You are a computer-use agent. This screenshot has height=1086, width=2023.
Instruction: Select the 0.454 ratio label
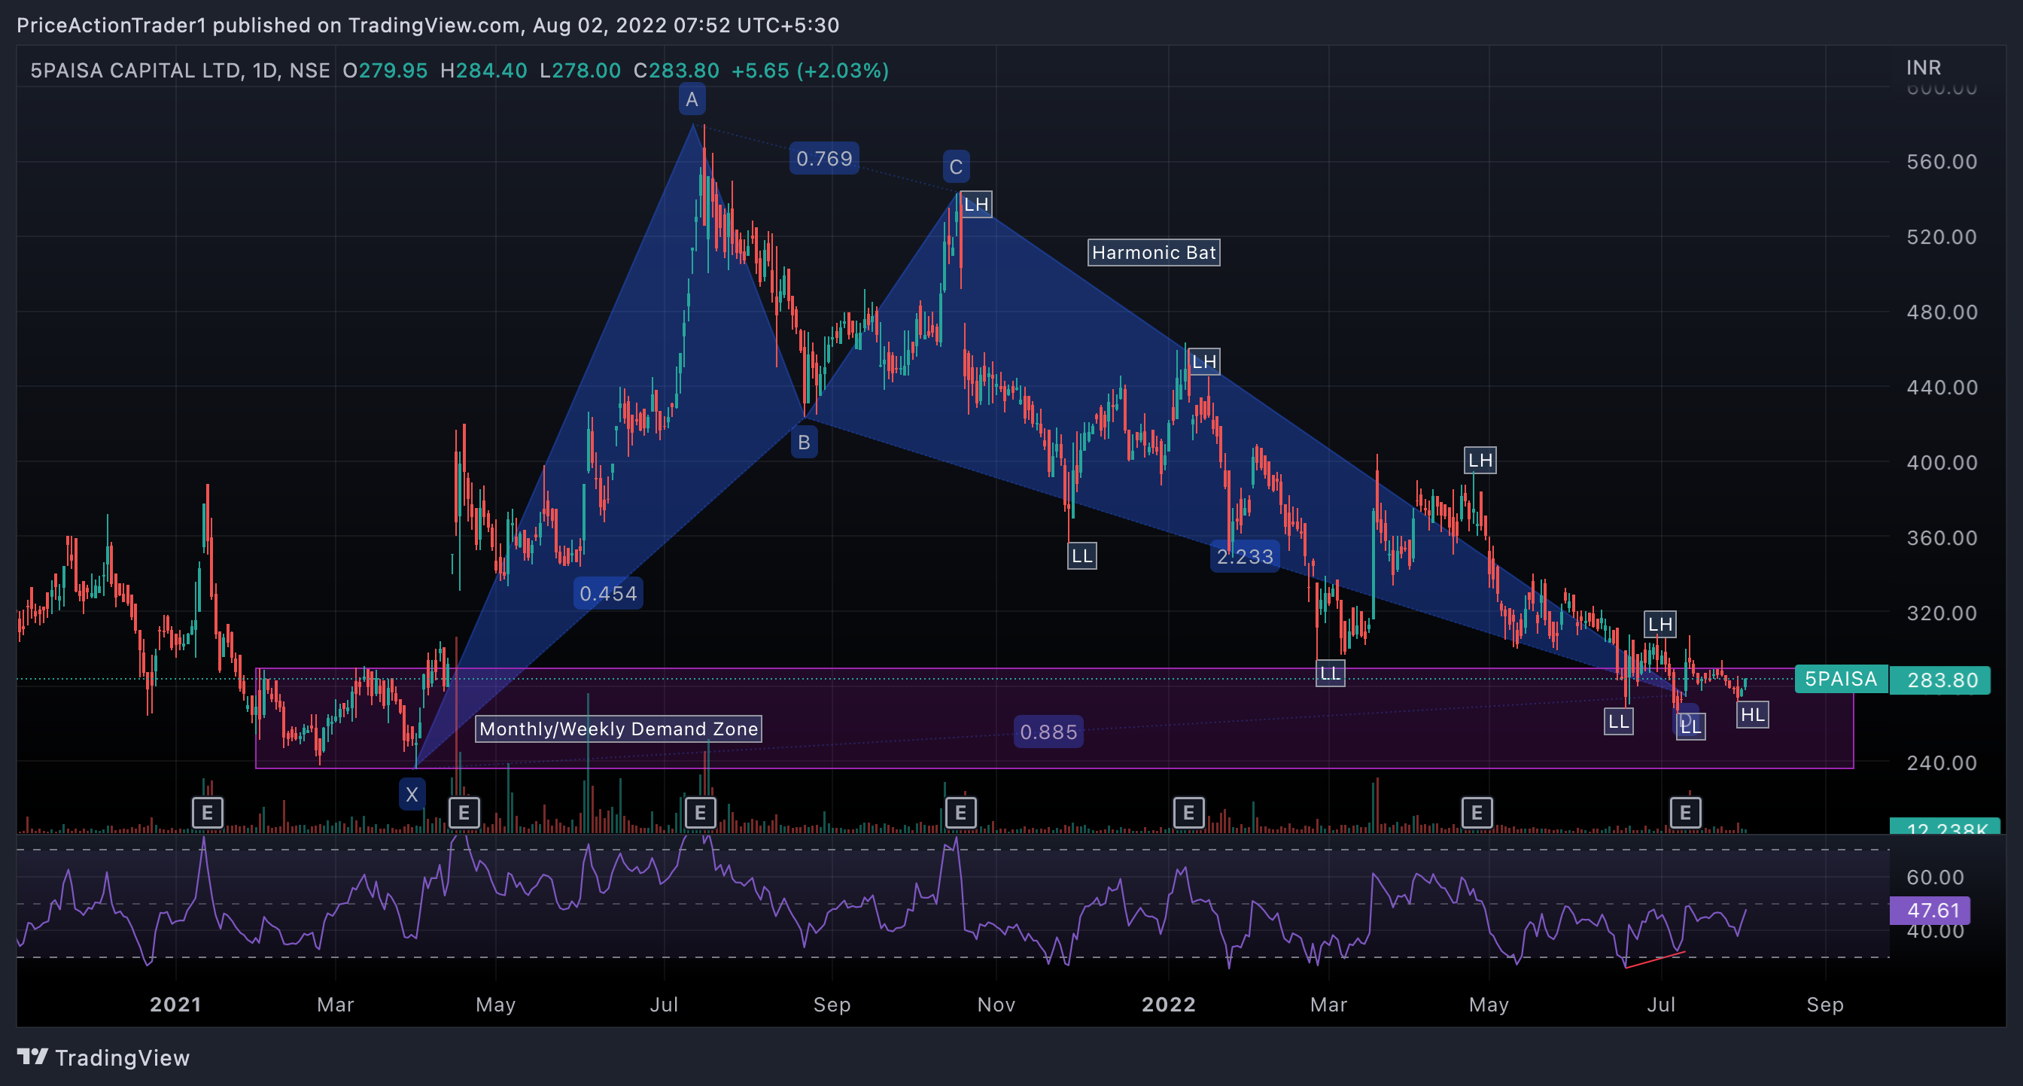[608, 594]
